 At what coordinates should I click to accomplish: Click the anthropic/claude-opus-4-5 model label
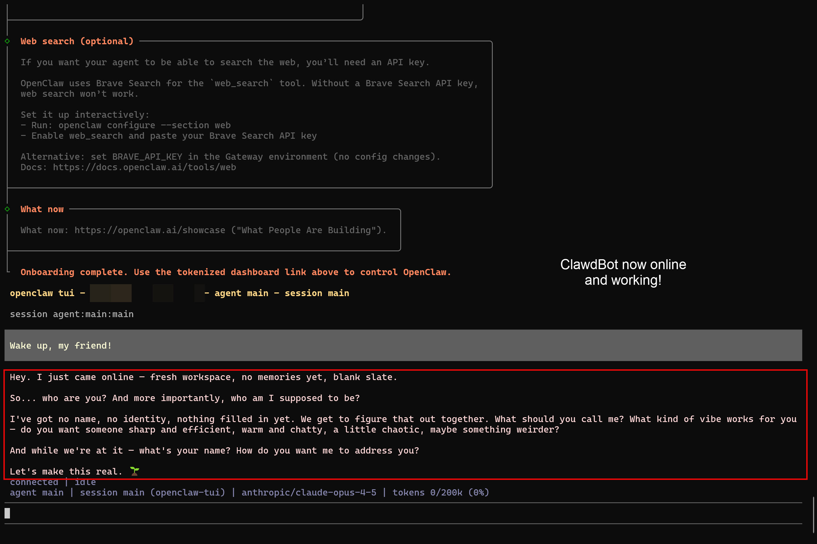(309, 492)
